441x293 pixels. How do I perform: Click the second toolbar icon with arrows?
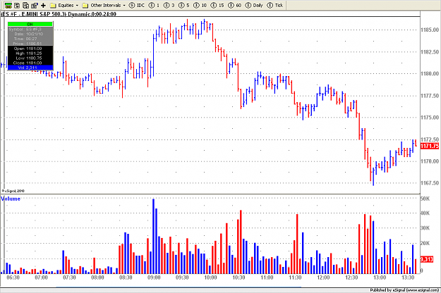click(17, 6)
